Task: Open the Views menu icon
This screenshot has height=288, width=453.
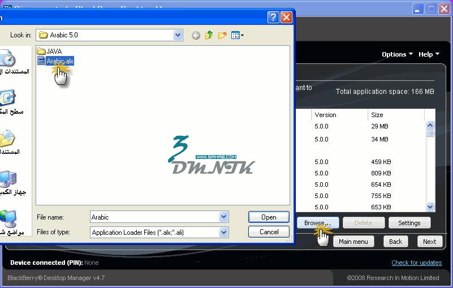Action: click(238, 35)
